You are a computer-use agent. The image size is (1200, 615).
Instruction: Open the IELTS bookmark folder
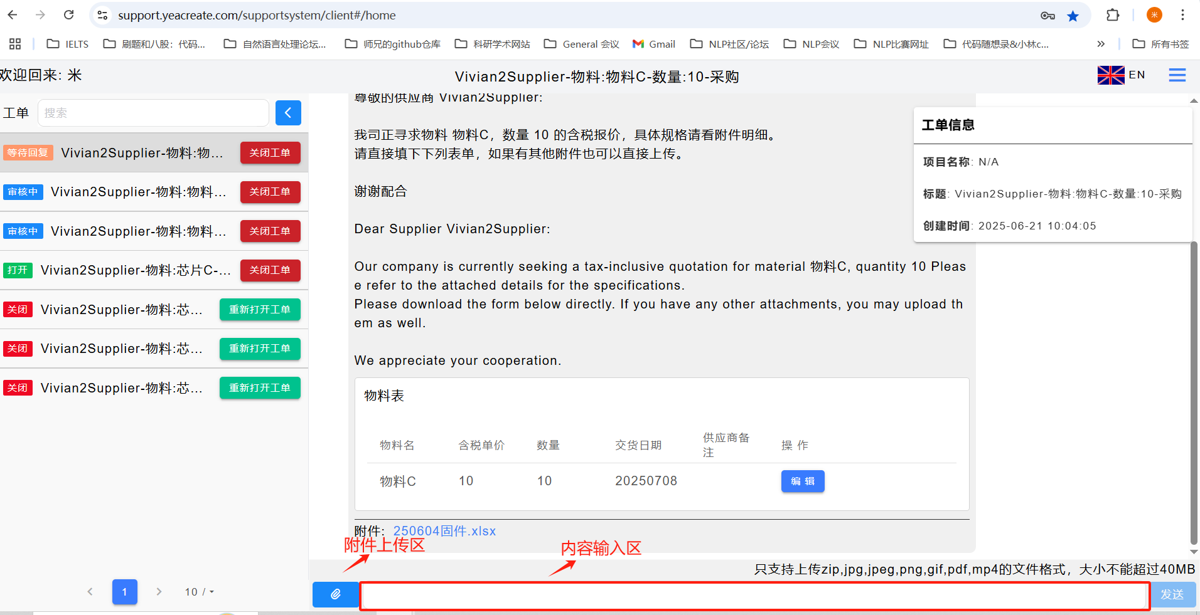click(68, 44)
